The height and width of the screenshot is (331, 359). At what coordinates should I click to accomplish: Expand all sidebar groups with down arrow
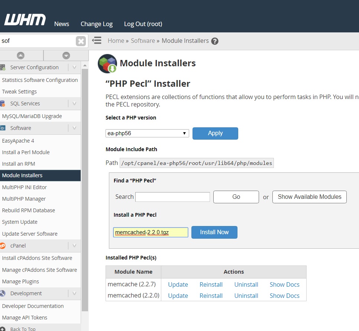pyautogui.click(x=66, y=55)
